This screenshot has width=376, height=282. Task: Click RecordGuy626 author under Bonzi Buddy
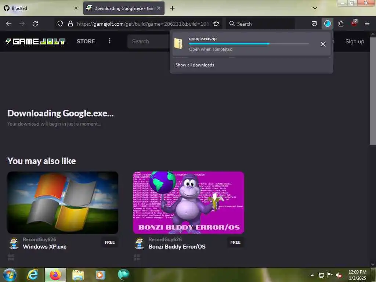(x=165, y=239)
